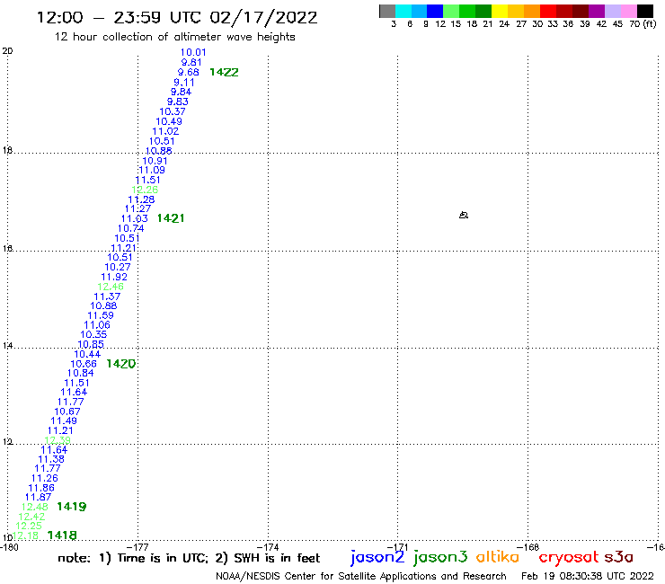This screenshot has height=584, width=665.
Task: Click the bright red swatch in the color scale
Action: coord(548,11)
